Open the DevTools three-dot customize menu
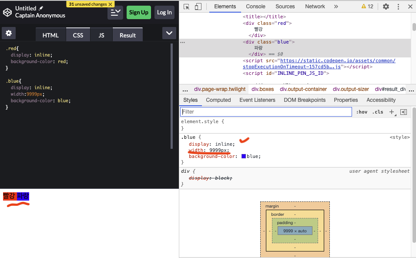Viewport: 416px width, 258px height. [x=398, y=7]
